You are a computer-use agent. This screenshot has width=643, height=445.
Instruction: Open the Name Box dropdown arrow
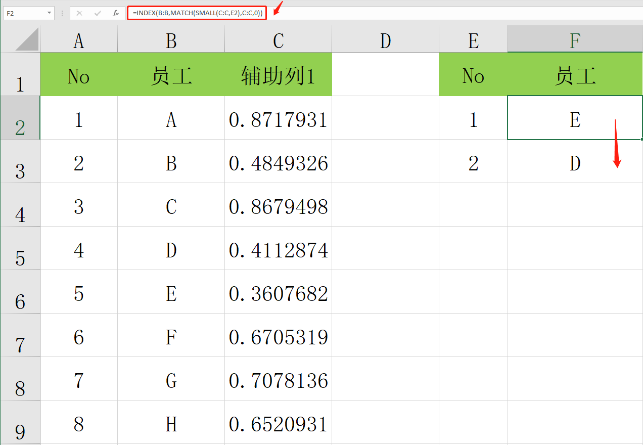click(x=49, y=13)
